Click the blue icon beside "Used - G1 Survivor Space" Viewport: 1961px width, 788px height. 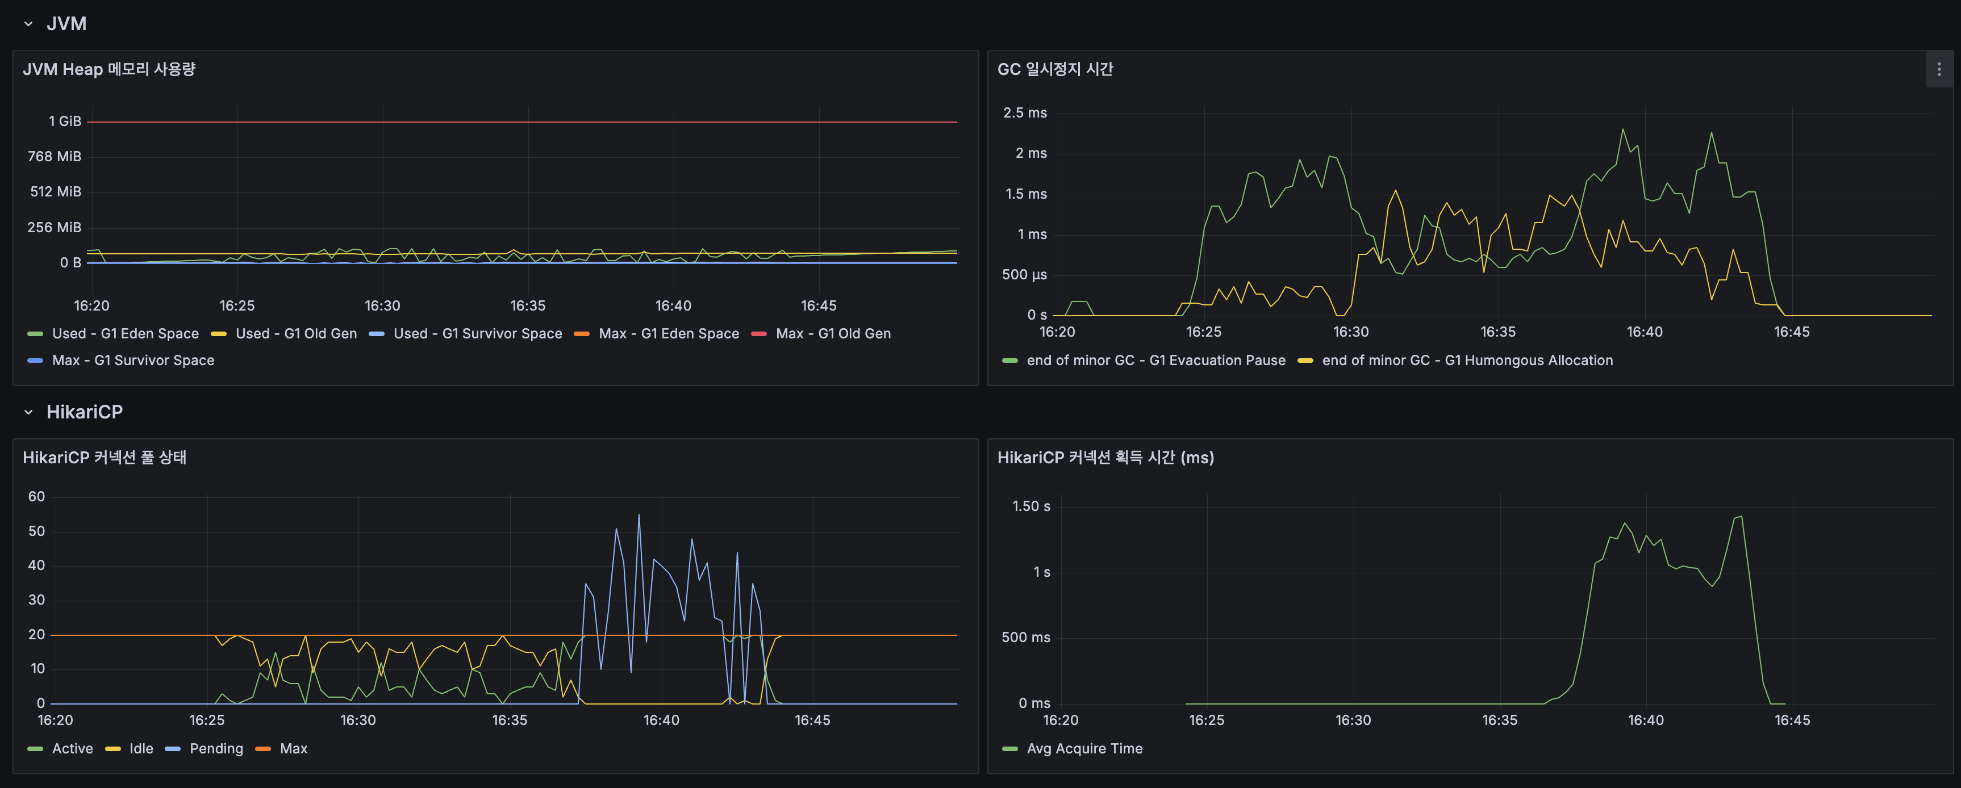(375, 333)
